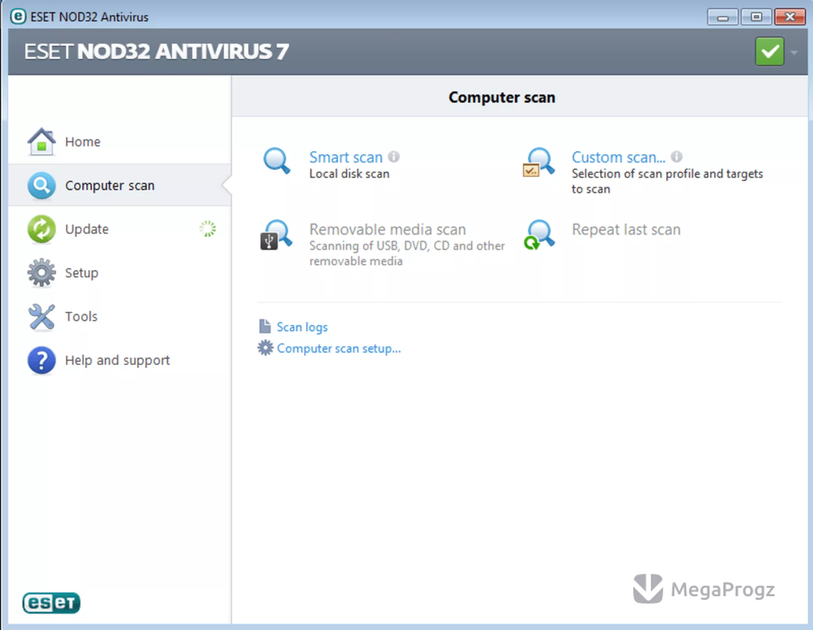Click the green protection status checkmark
This screenshot has width=813, height=630.
click(769, 52)
